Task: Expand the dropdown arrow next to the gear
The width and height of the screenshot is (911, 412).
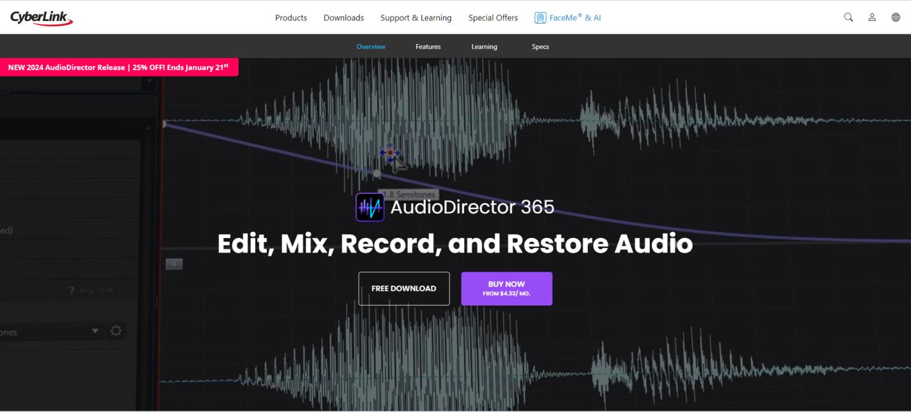Action: click(95, 331)
